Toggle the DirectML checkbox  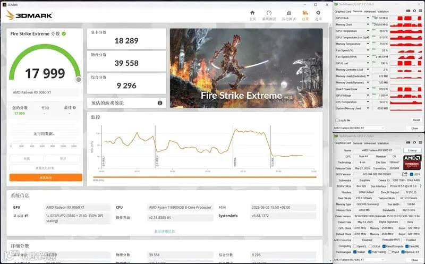407,246
